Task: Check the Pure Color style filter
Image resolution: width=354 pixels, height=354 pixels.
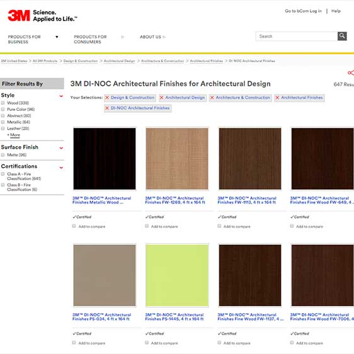Action: [x=3, y=109]
